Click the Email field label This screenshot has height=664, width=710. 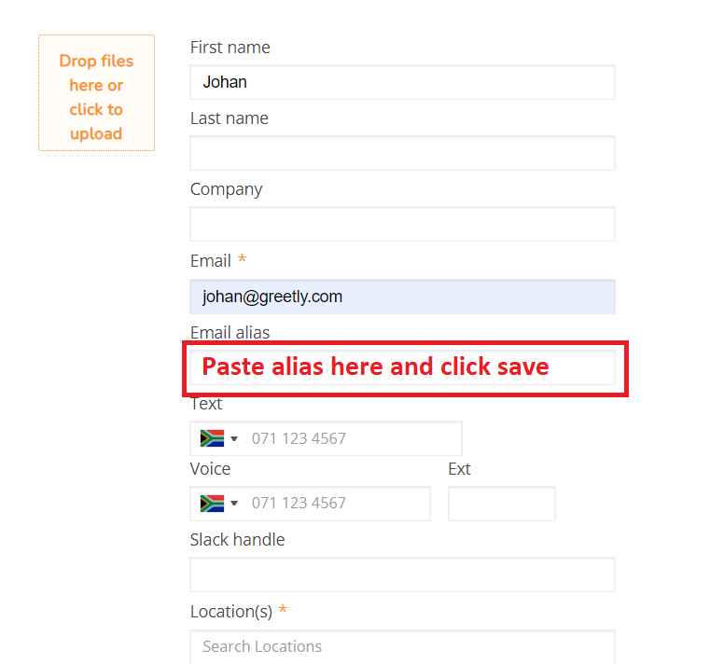(211, 261)
